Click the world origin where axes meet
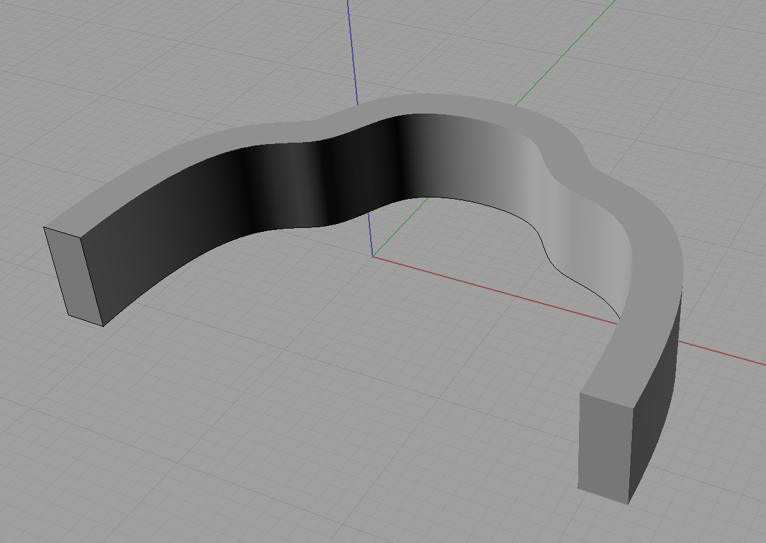Image resolution: width=766 pixels, height=543 pixels. click(x=373, y=256)
